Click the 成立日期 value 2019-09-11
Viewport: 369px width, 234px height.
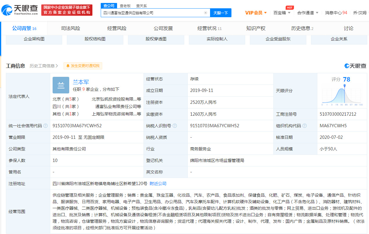point(202,90)
